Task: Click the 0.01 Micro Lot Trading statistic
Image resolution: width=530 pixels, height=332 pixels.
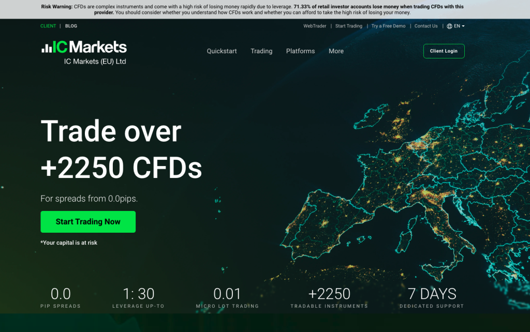Action: (227, 297)
